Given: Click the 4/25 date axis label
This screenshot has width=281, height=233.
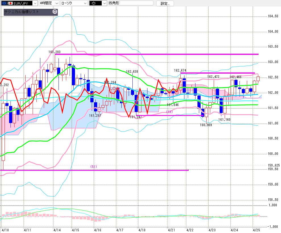Looking at the screenshot, I should click(256, 230).
